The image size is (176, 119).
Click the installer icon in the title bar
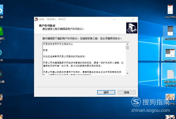tap(36, 19)
